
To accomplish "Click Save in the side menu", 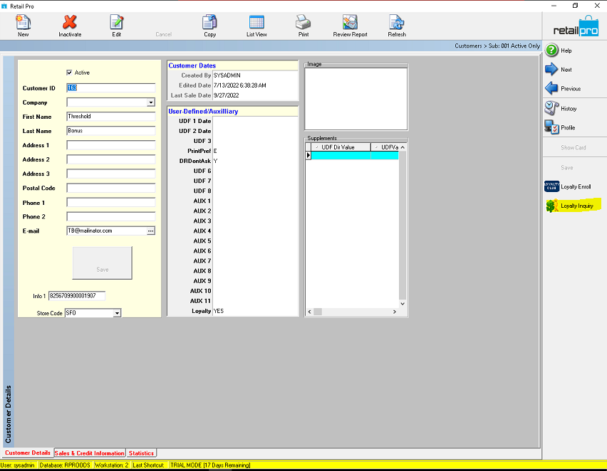I will click(x=566, y=168).
